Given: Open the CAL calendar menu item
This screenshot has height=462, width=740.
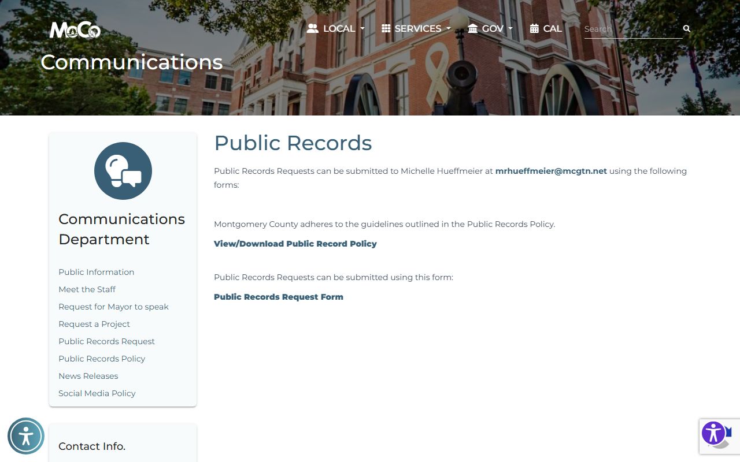Looking at the screenshot, I should 546,28.
